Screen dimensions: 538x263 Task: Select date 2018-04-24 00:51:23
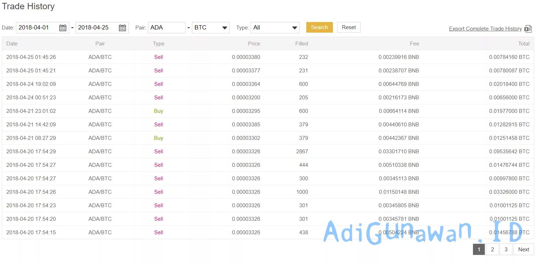[x=31, y=98]
